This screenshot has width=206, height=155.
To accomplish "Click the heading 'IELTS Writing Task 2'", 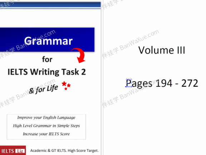I will (46, 72).
